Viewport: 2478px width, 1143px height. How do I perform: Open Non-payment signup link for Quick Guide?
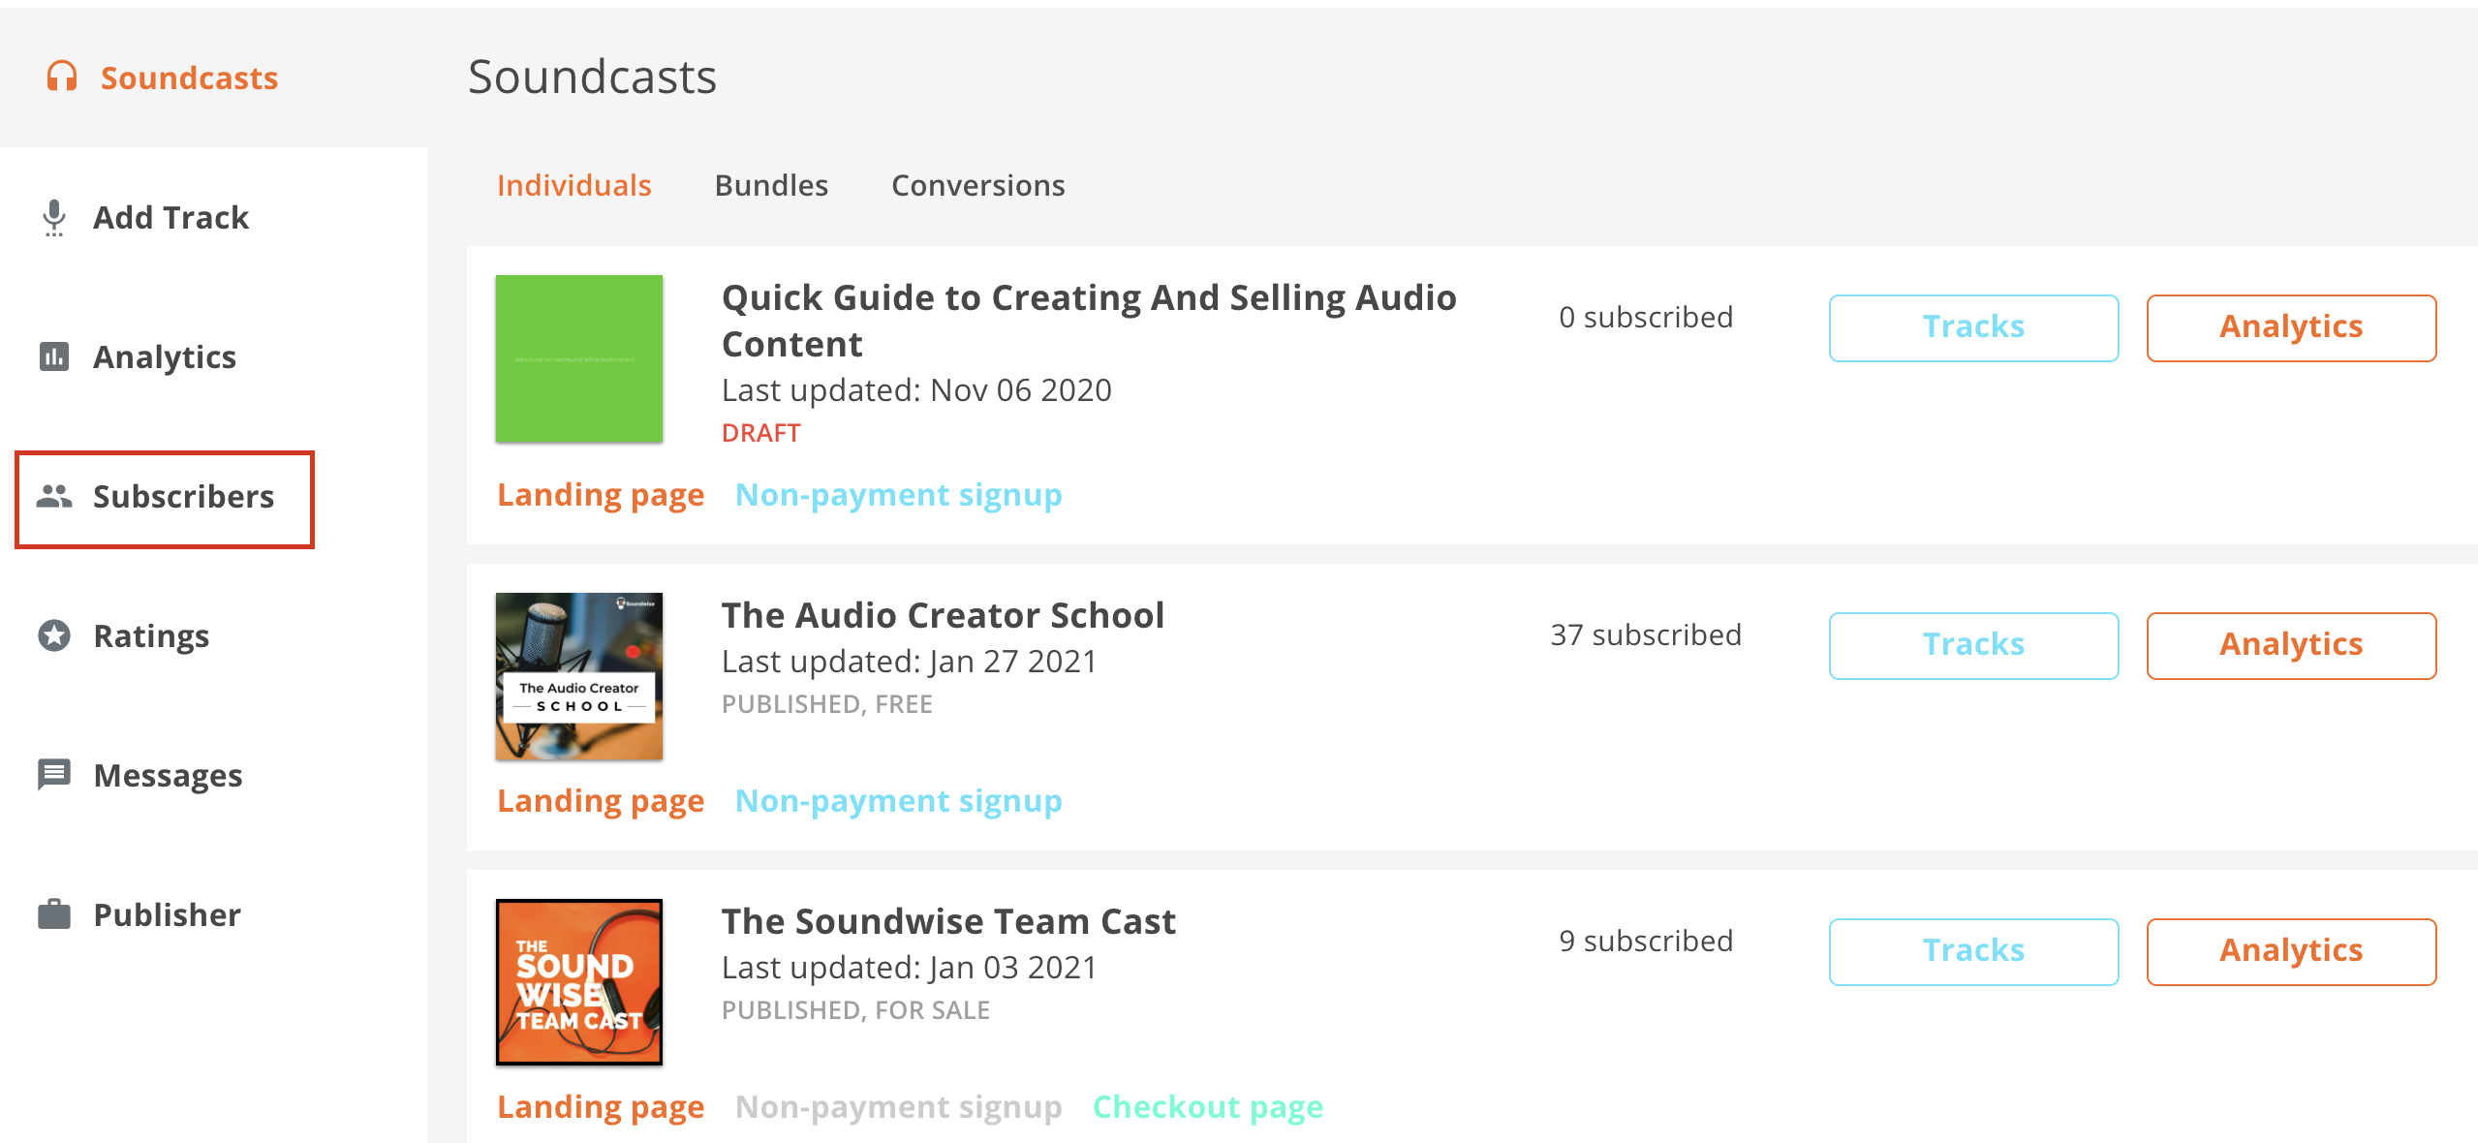tap(899, 495)
